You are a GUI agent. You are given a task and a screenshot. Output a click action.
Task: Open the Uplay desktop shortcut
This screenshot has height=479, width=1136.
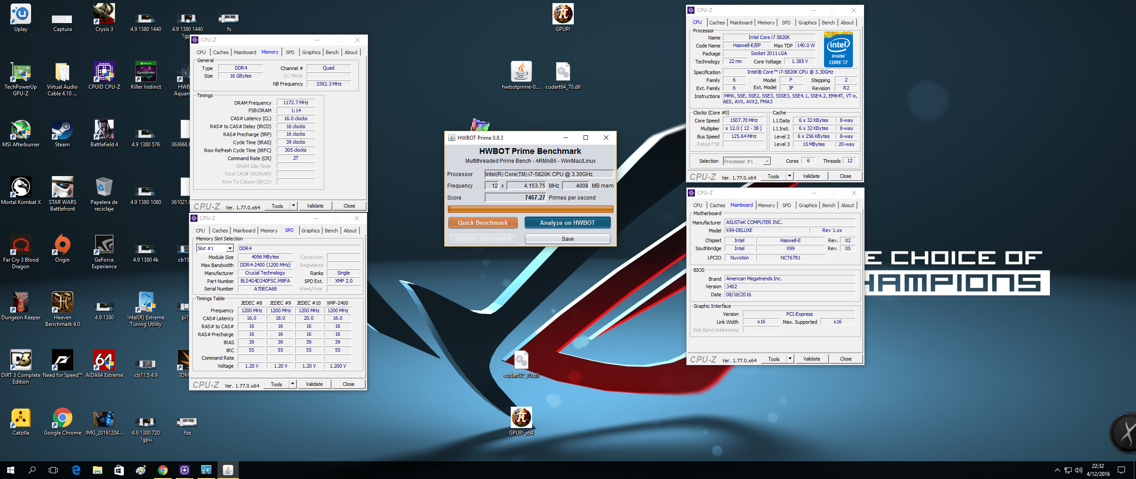(x=20, y=18)
